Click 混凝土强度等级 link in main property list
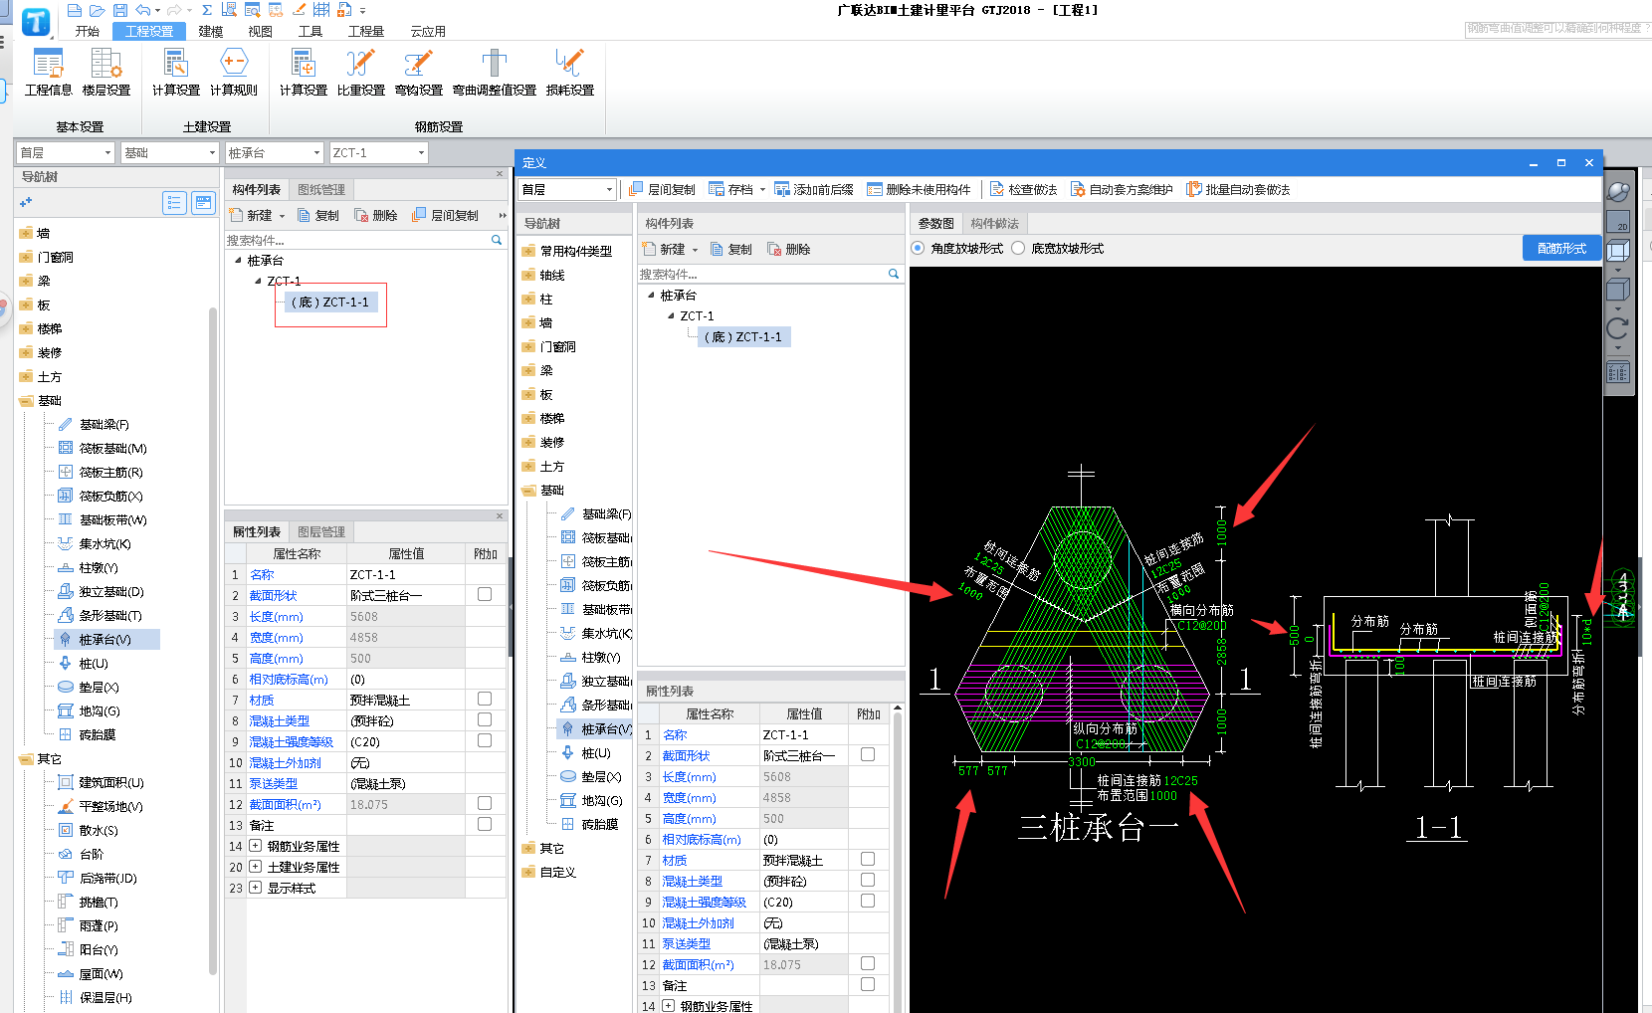 point(291,741)
